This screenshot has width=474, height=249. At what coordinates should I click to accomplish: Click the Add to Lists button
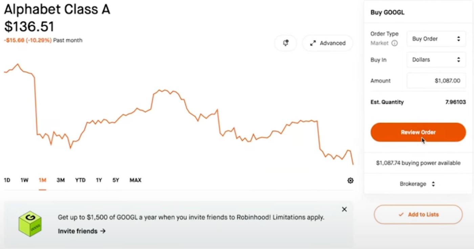[x=418, y=215]
